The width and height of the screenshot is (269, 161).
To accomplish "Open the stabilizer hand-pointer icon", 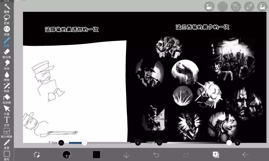I will coord(236,7).
